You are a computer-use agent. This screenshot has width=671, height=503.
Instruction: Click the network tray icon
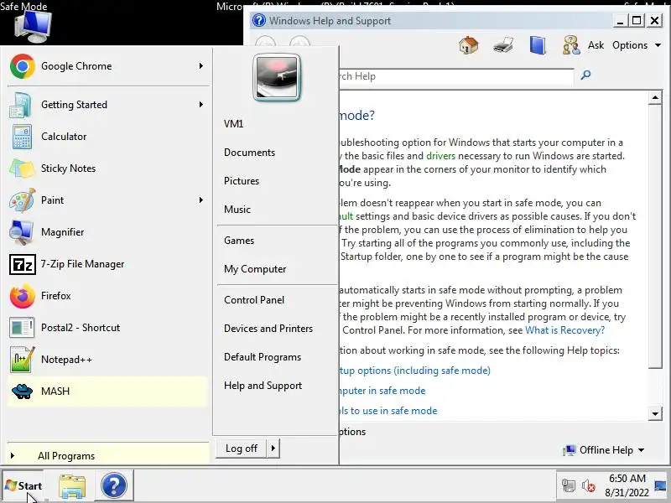(x=569, y=486)
